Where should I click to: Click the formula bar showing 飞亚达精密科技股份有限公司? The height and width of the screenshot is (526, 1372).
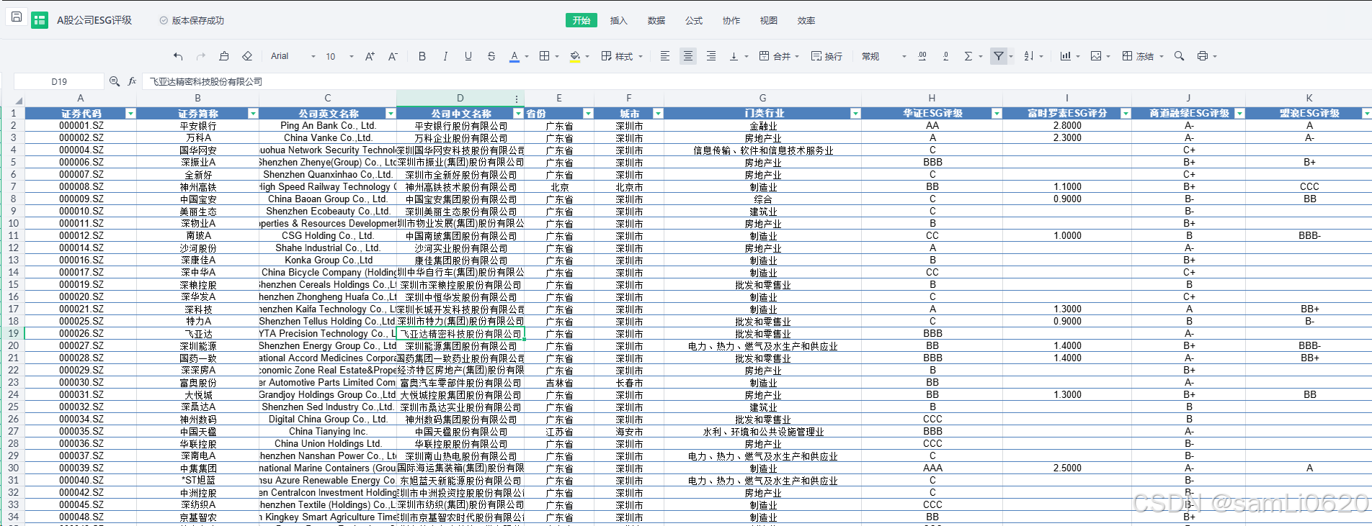(x=757, y=81)
